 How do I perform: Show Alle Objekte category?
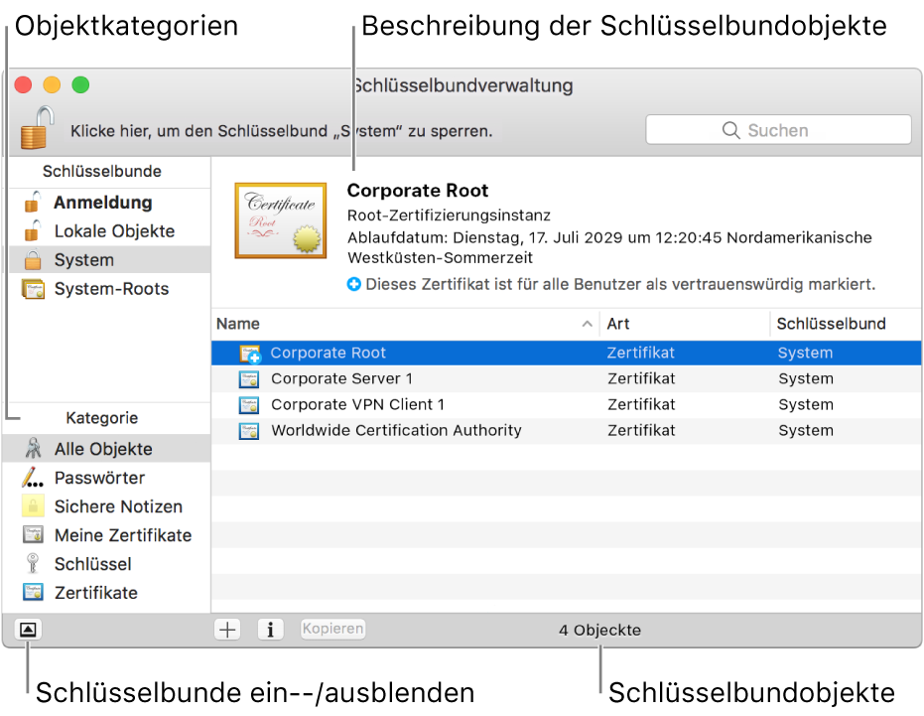click(x=106, y=450)
